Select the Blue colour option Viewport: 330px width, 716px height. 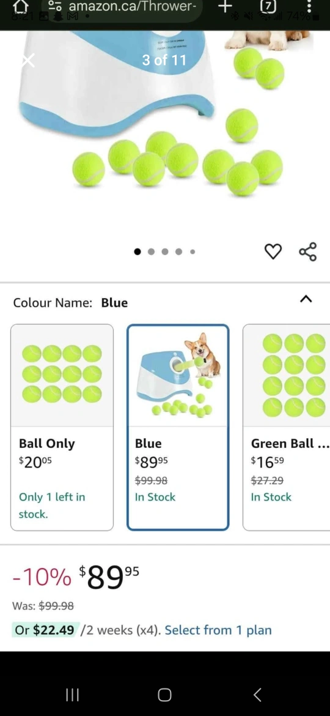[178, 427]
